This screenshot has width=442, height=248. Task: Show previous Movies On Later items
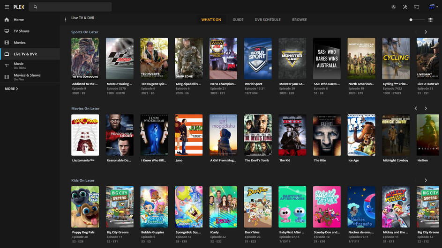[416, 109]
